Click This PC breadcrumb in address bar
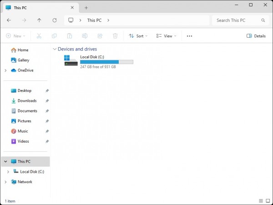The width and height of the screenshot is (273, 205). [94, 20]
